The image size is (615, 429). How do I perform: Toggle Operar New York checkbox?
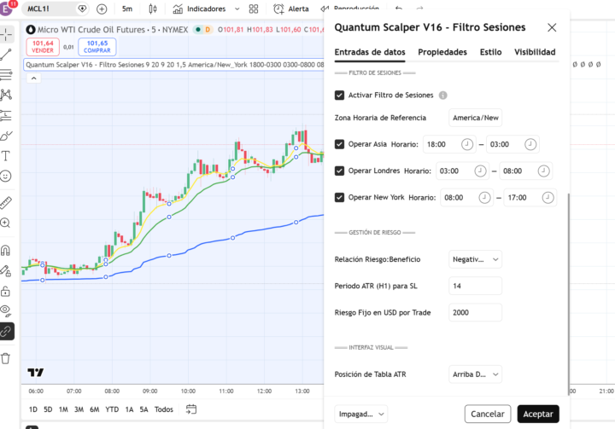tap(339, 198)
